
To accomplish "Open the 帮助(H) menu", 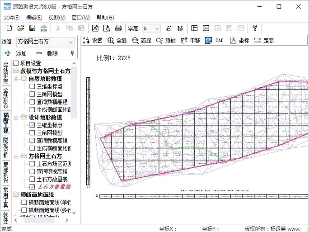I will (x=105, y=18).
